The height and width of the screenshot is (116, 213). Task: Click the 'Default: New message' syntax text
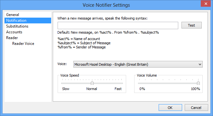pyautogui.click(x=108, y=32)
